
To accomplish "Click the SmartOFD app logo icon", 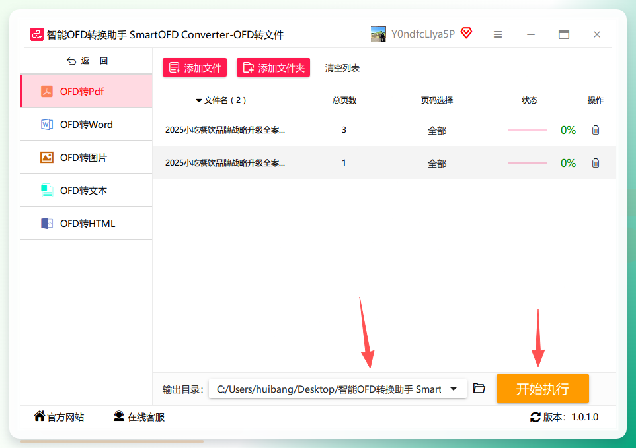I will pyautogui.click(x=37, y=34).
